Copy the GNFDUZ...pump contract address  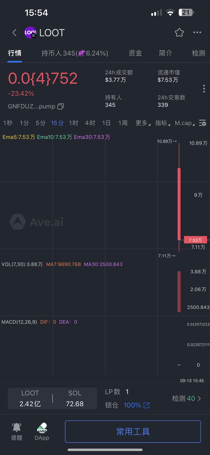point(61,106)
